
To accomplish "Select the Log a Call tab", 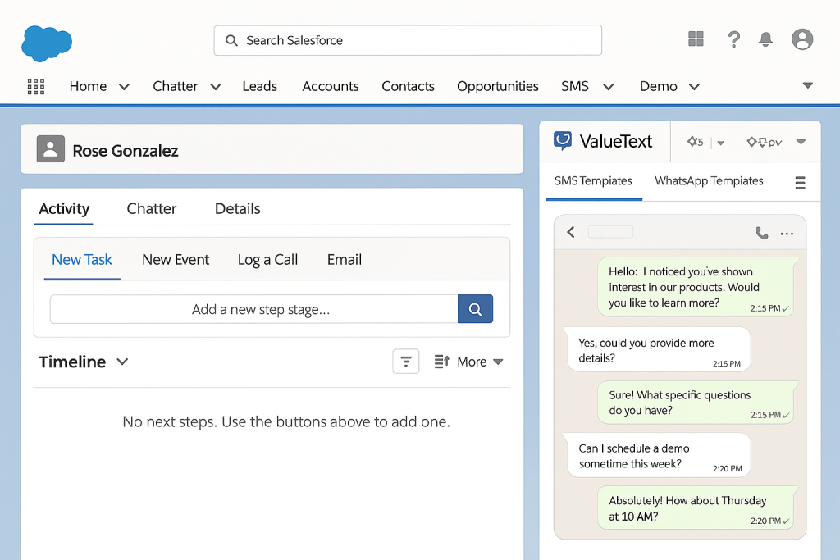I will pyautogui.click(x=267, y=260).
